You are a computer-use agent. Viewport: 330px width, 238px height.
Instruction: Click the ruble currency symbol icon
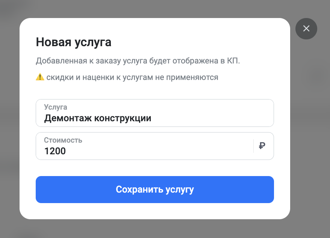pyautogui.click(x=262, y=146)
